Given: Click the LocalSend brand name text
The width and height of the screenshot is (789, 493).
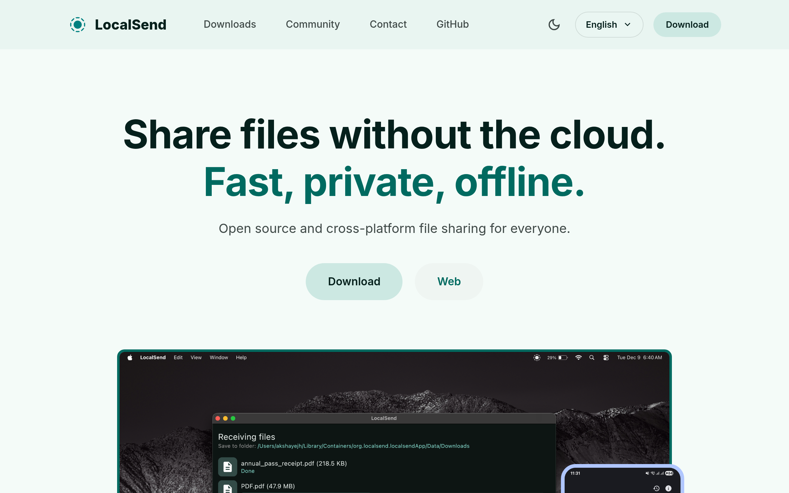Looking at the screenshot, I should [130, 24].
